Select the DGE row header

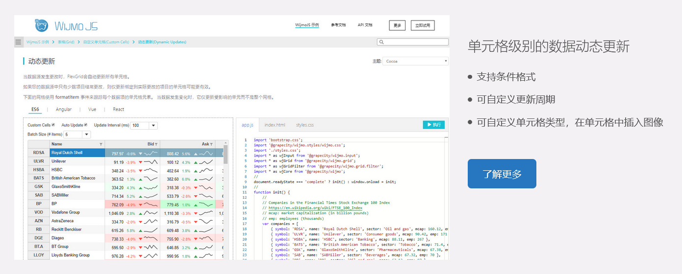[x=39, y=239]
